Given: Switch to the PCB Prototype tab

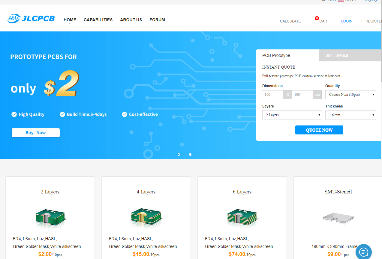Looking at the screenshot, I should [287, 55].
